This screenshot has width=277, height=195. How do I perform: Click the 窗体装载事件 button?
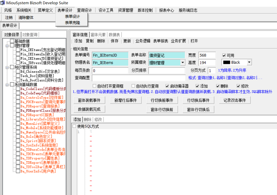[89, 100]
